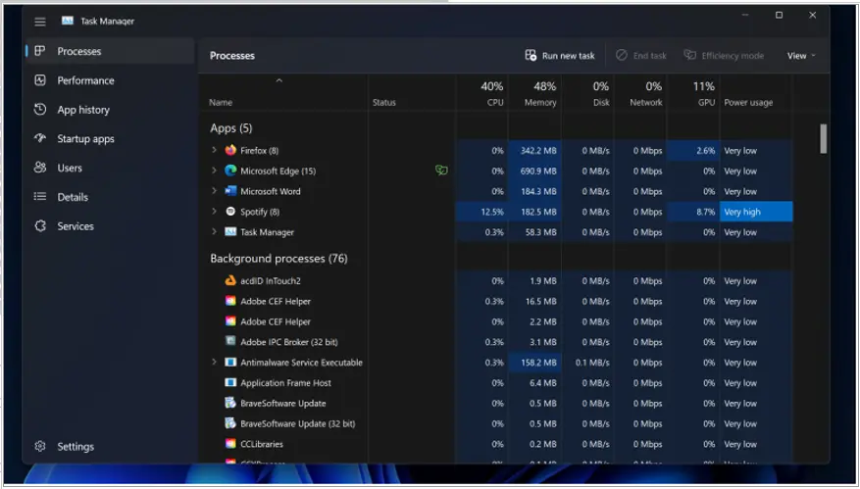Viewport: 860px width, 489px height.
Task: Open the Services page
Action: click(x=110, y=225)
